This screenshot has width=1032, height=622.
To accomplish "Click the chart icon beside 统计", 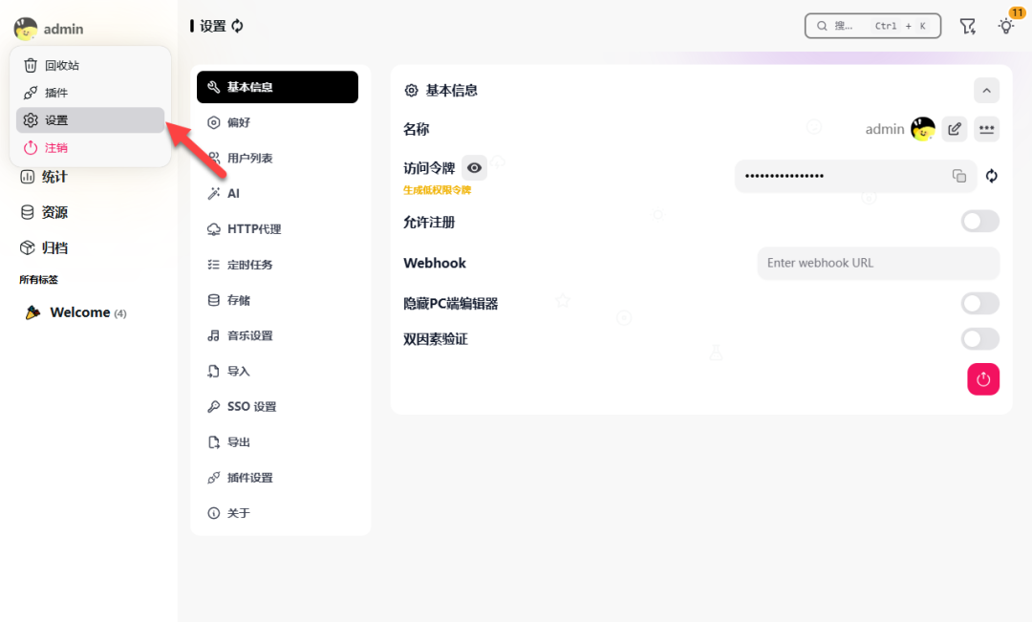I will 27,177.
